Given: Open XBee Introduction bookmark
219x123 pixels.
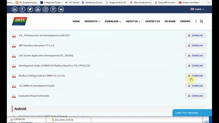Looking at the screenshot, I should coord(141,2).
